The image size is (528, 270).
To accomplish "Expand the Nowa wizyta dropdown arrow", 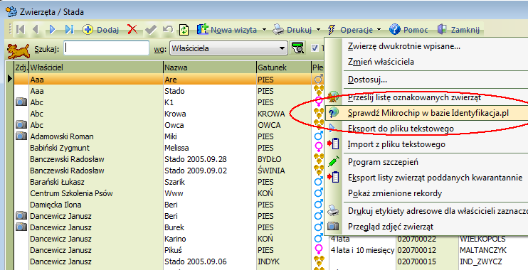I will pos(264,30).
